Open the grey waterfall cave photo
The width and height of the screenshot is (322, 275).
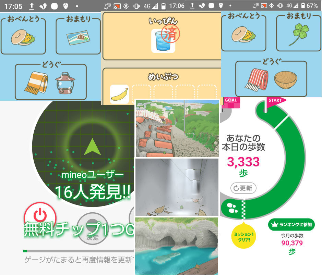tap(177, 187)
